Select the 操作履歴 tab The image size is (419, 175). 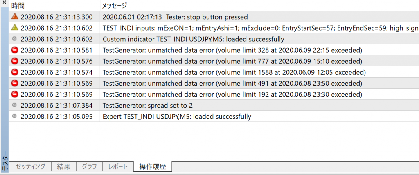click(153, 167)
